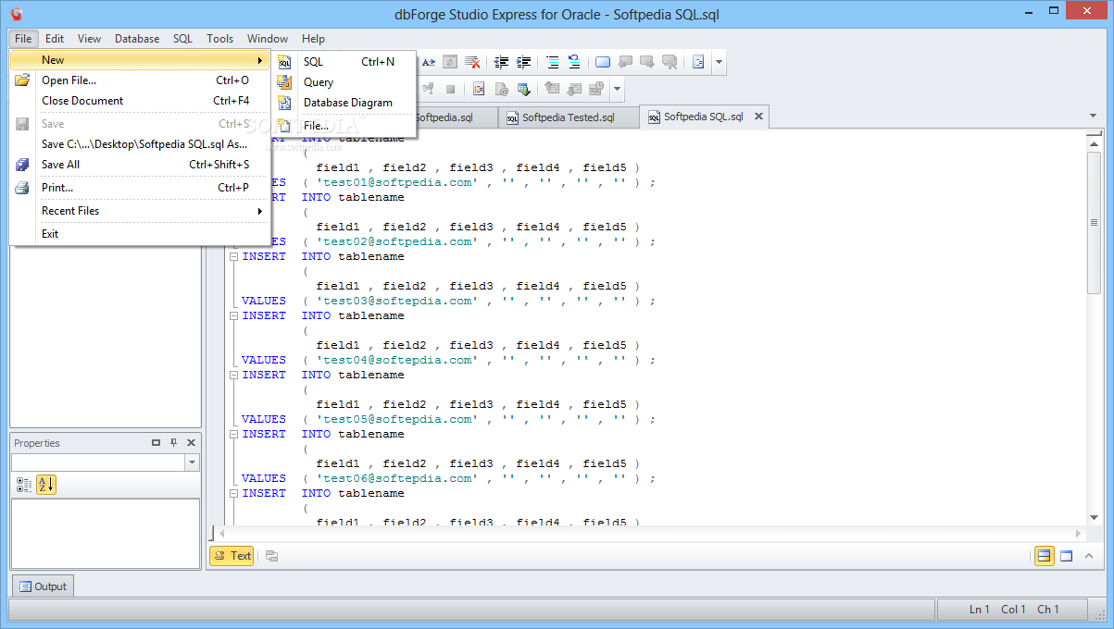Switch to Softpedia Tested.sql tab

point(569,117)
